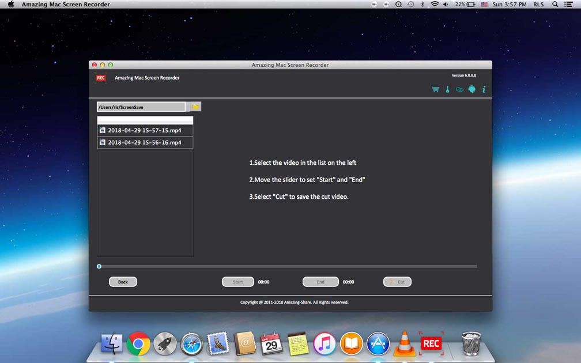Click the Wi-Fi status icon
This screenshot has height=363, width=581.
click(x=435, y=5)
